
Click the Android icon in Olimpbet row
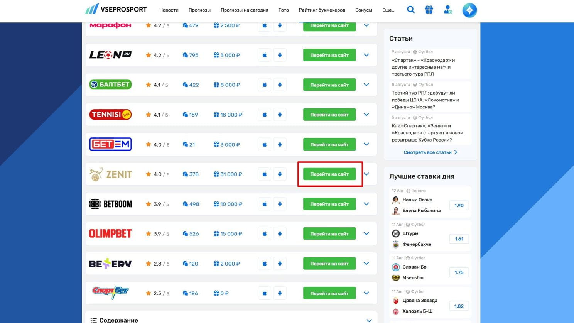pyautogui.click(x=280, y=234)
